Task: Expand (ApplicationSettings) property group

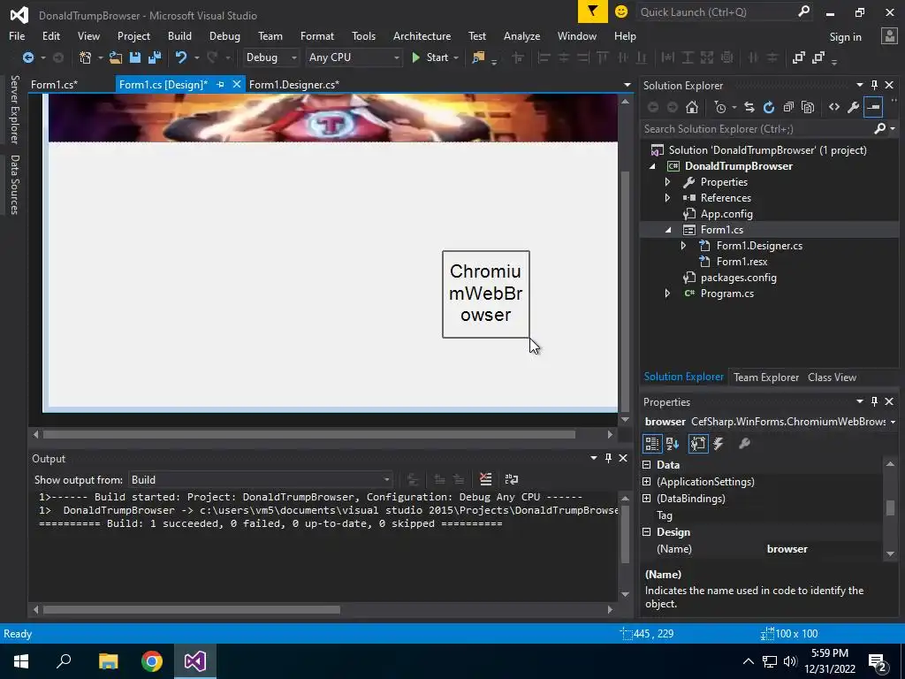Action: click(x=646, y=482)
